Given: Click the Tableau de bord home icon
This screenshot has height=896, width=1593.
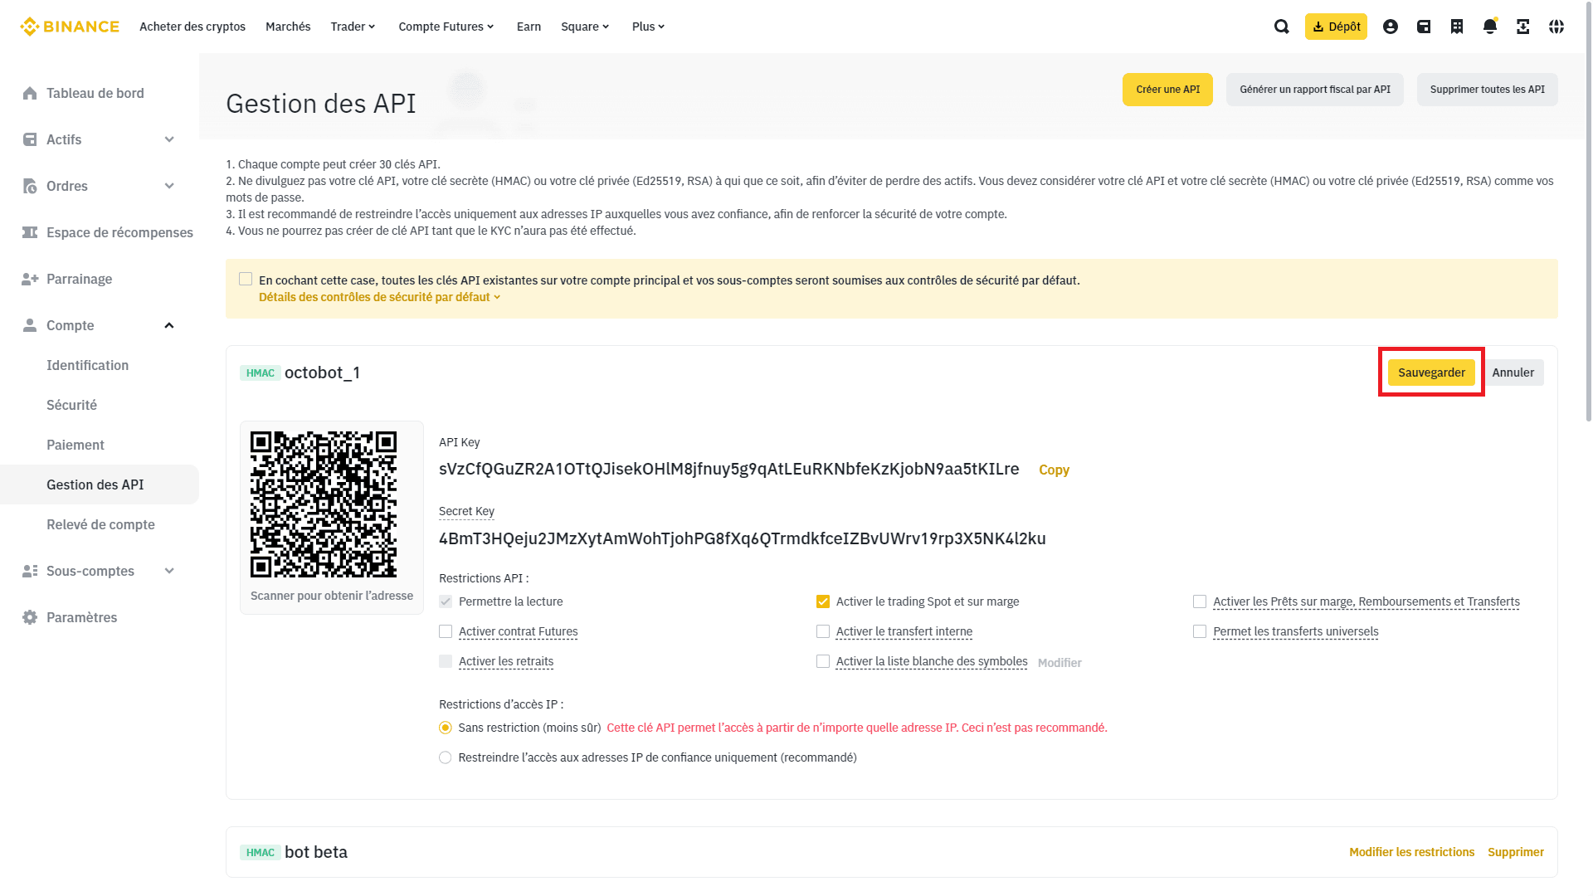Looking at the screenshot, I should pos(30,93).
